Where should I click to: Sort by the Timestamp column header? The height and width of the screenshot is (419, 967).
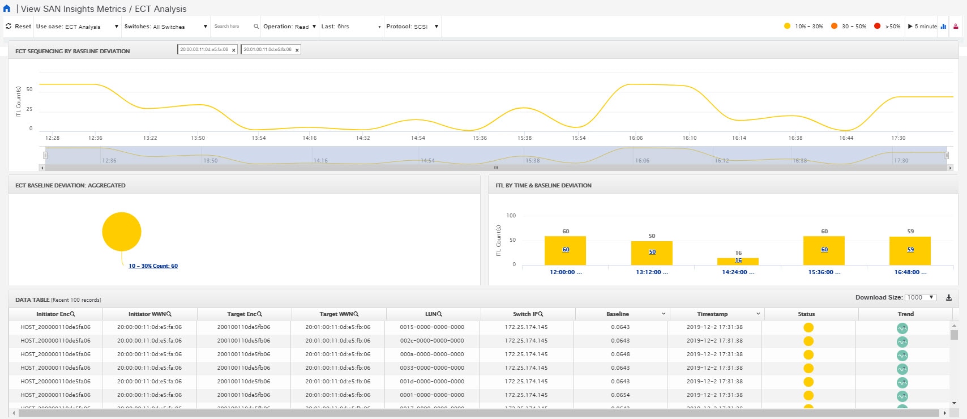click(x=712, y=314)
